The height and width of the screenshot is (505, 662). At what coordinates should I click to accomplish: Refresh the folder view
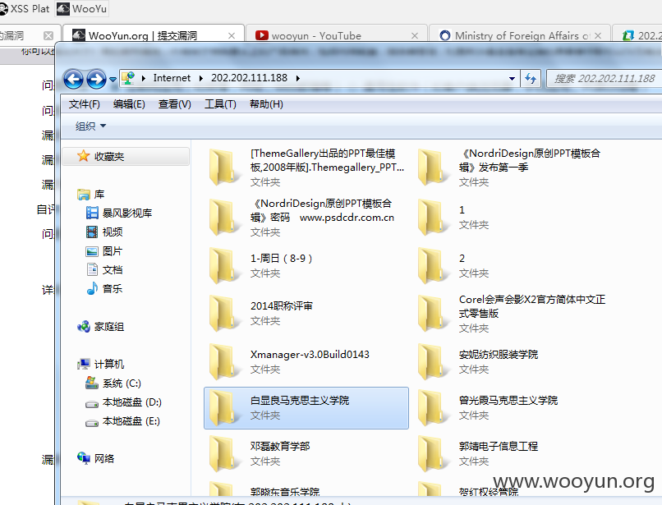[x=531, y=79]
